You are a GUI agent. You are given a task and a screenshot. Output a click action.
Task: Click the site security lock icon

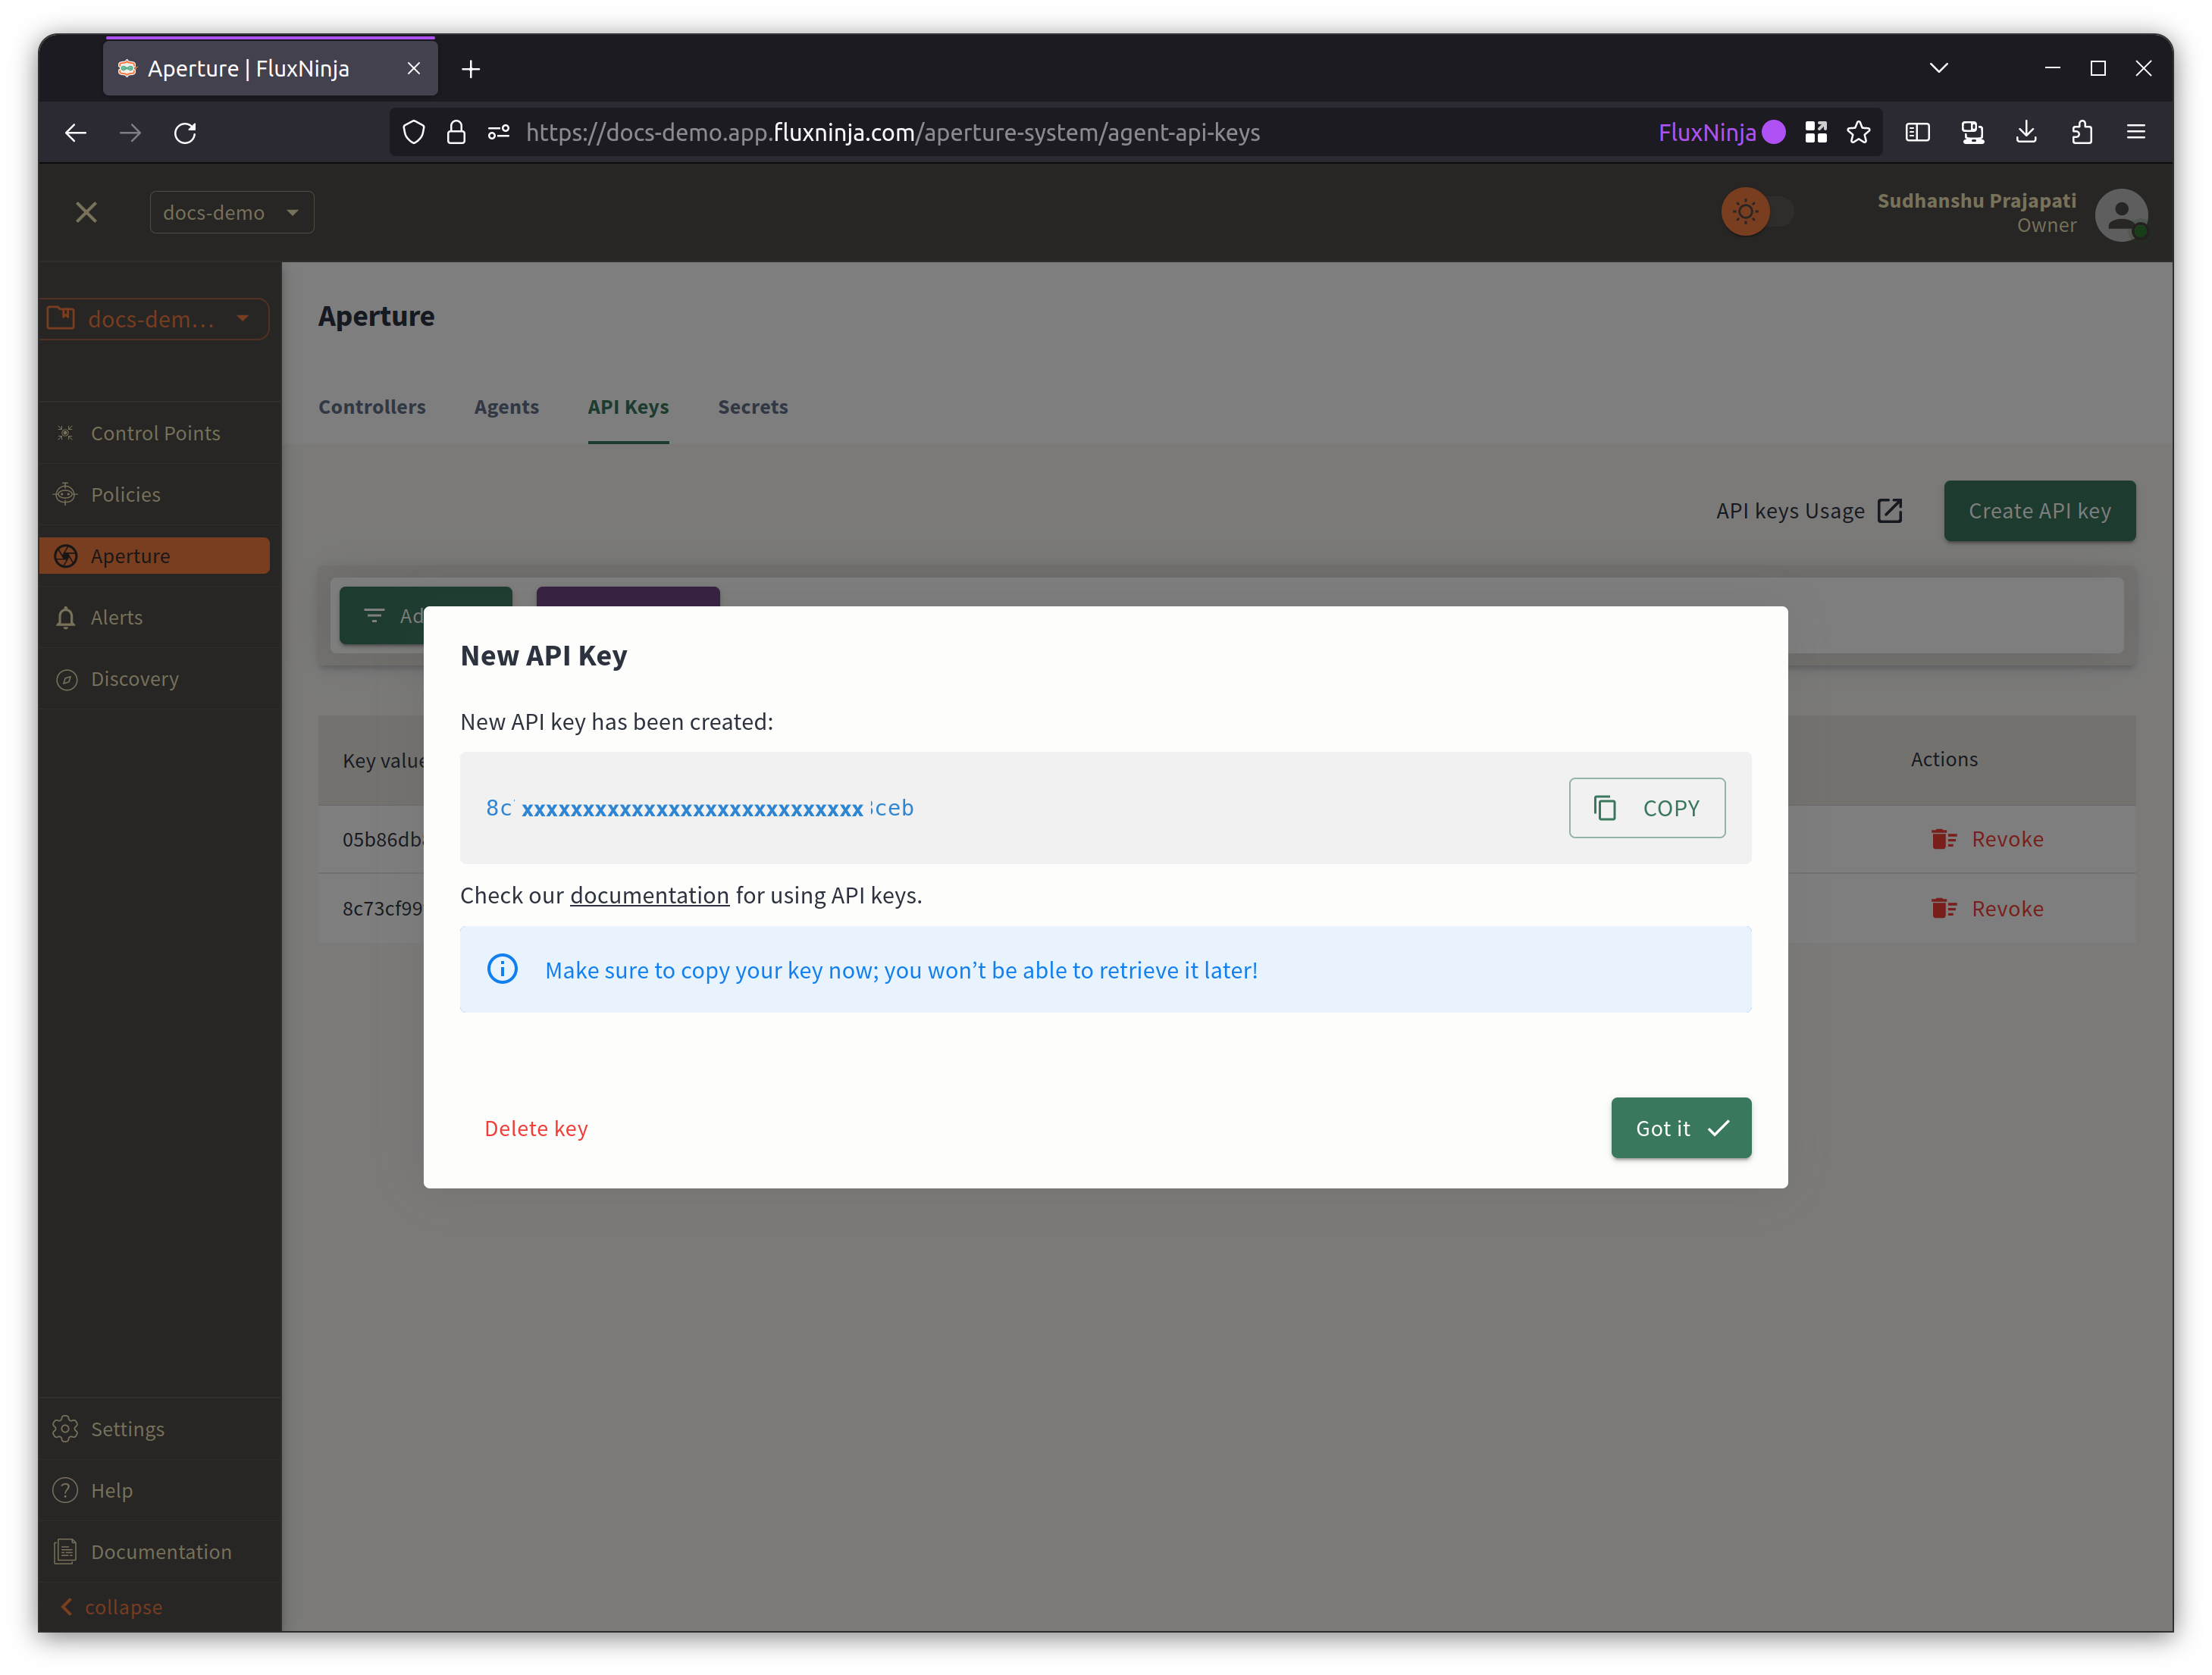(x=456, y=132)
